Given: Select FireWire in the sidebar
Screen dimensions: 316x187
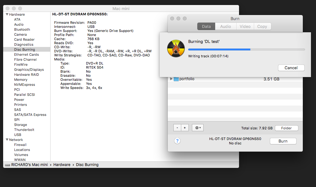Looking at the screenshot, I should click(21, 65).
